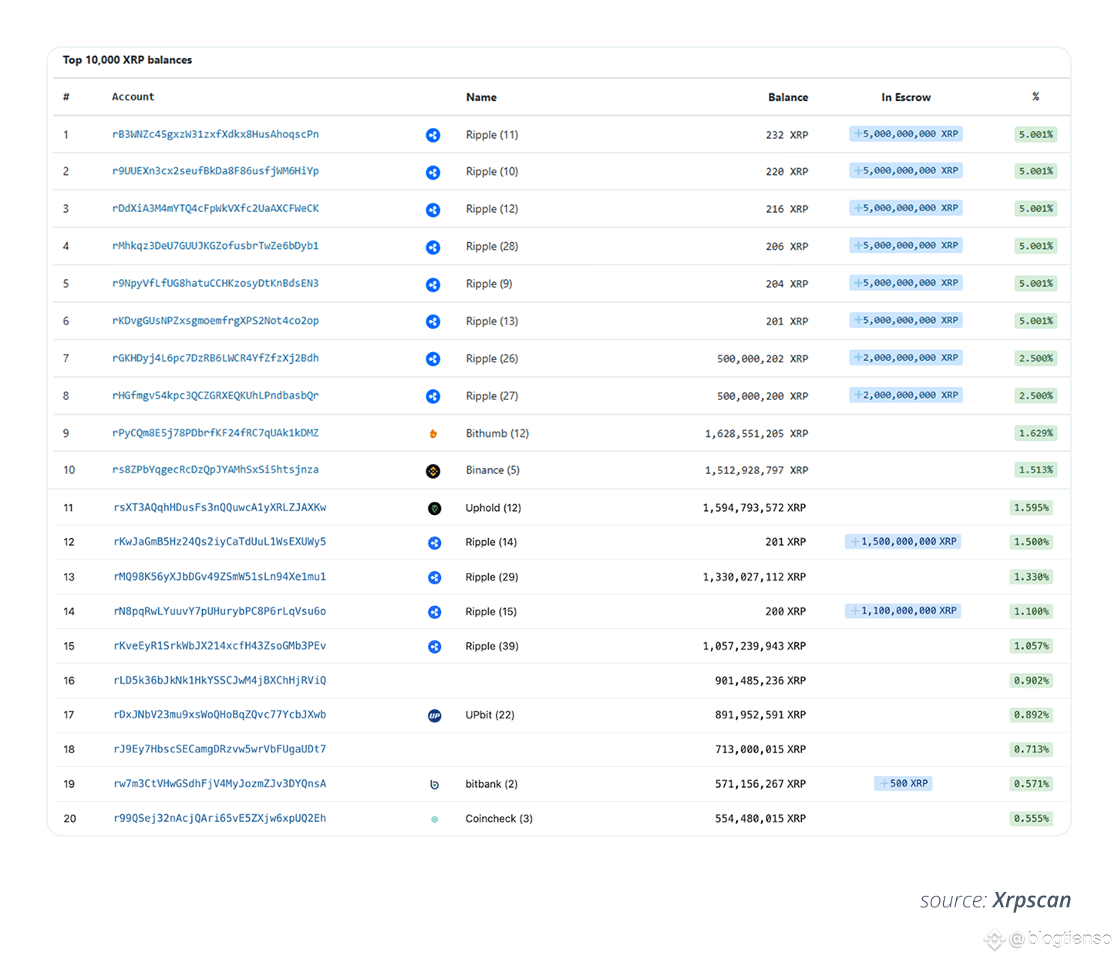Open bitbank account rw7m3CtVHwGSdhFjV4MyJozmZJv3DYQnsA
This screenshot has width=1118, height=959.
point(220,784)
